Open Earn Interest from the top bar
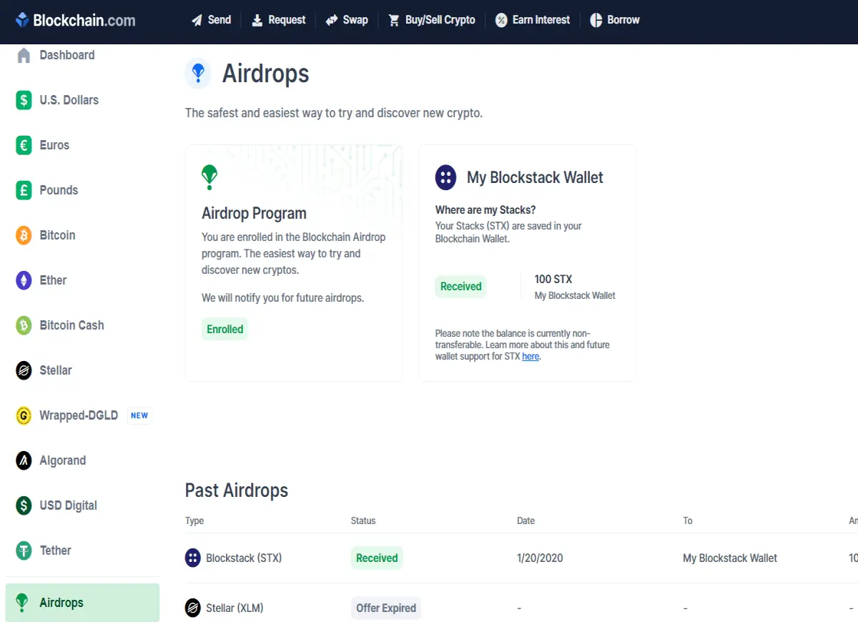The height and width of the screenshot is (627, 858). point(533,20)
